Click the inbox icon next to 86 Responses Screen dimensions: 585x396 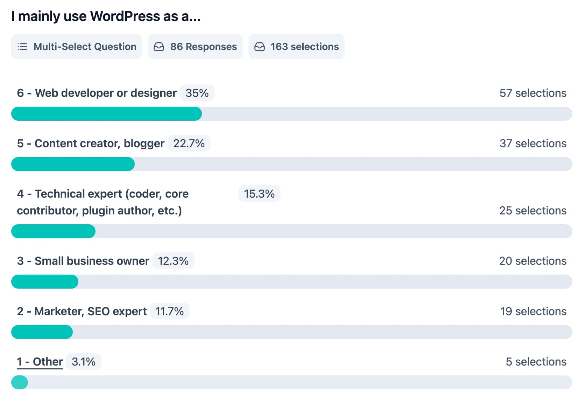click(159, 47)
